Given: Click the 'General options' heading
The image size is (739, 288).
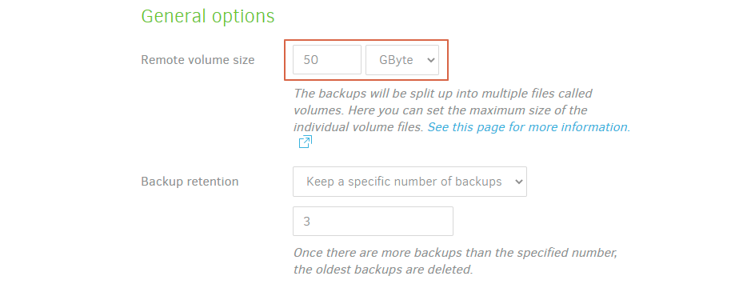Looking at the screenshot, I should [x=208, y=16].
